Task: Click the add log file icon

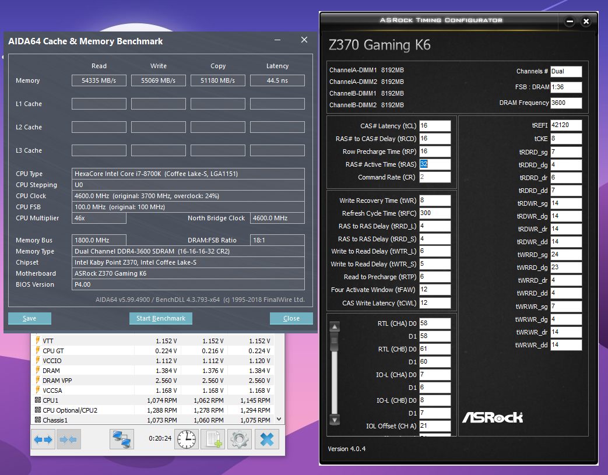Action: (x=213, y=439)
